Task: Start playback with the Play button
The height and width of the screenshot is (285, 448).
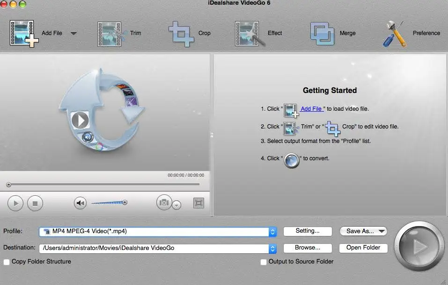Action: pos(15,203)
